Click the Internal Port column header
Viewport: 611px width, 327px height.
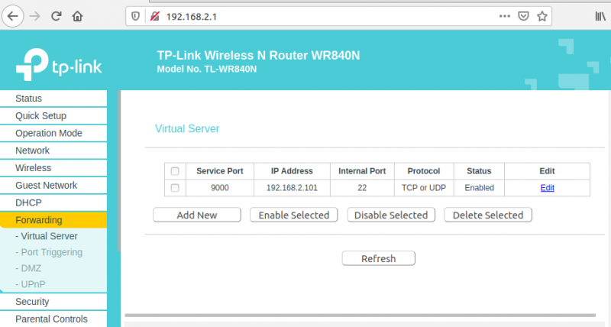(x=362, y=171)
